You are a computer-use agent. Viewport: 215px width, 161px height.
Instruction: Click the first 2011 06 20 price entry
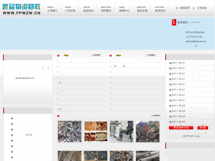click(x=183, y=106)
